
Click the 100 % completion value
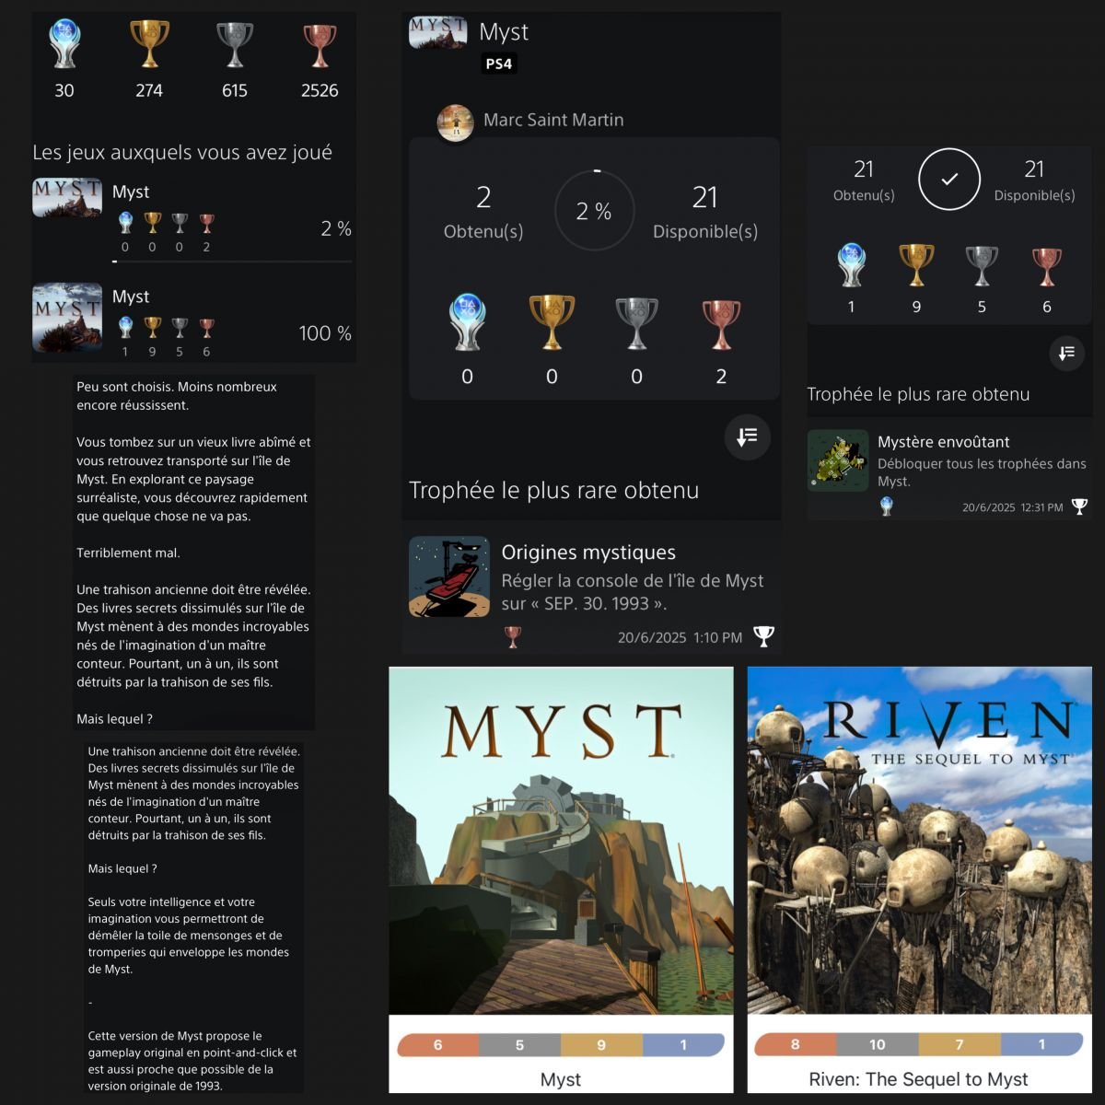[x=325, y=333]
